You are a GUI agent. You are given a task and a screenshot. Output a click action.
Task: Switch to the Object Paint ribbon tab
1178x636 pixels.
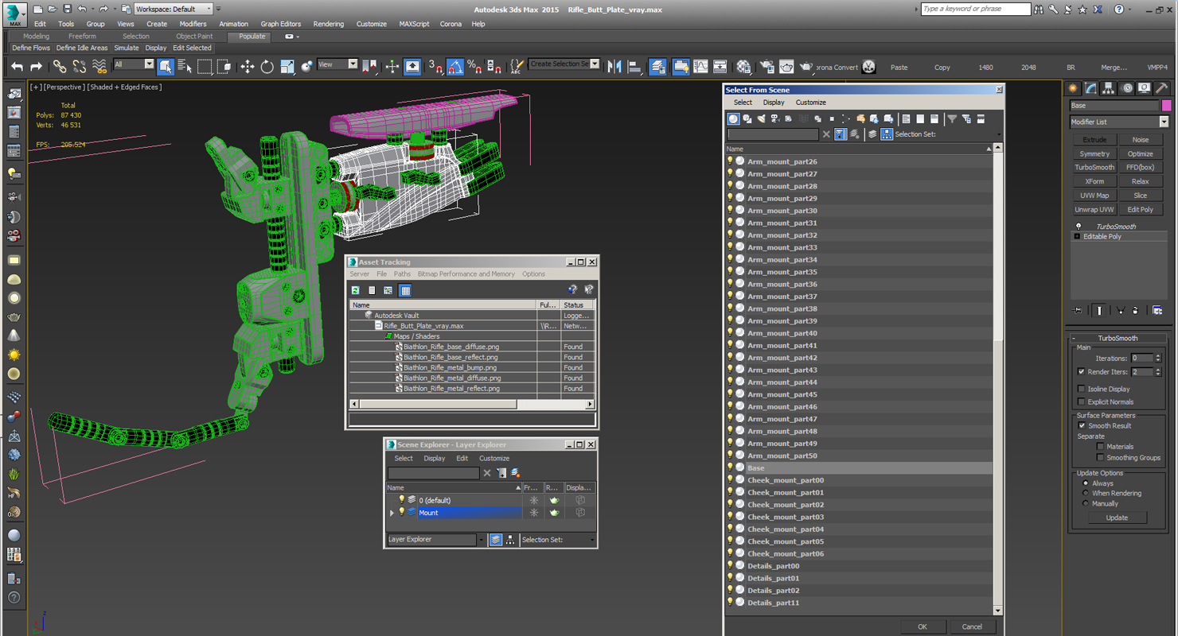click(x=194, y=37)
